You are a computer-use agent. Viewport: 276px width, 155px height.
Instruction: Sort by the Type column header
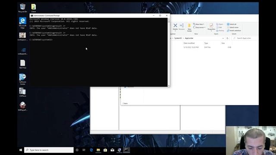(206, 43)
